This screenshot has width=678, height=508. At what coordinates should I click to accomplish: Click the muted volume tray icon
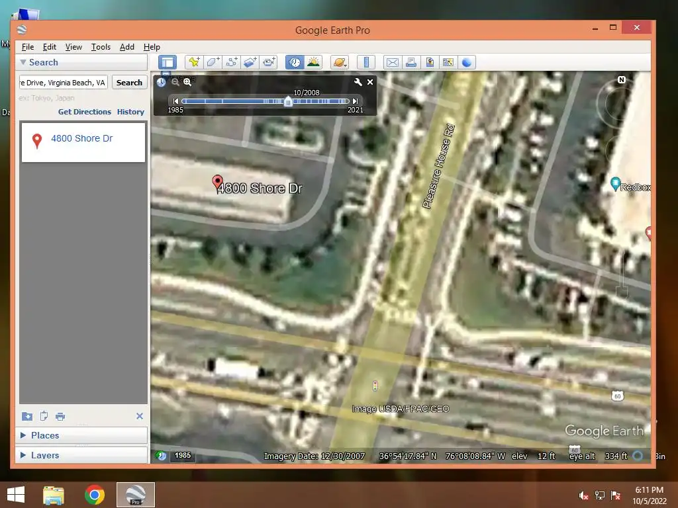pos(583,495)
